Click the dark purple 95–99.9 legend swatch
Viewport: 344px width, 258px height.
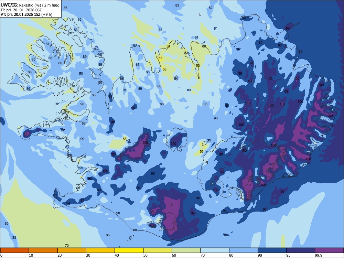pos(301,250)
